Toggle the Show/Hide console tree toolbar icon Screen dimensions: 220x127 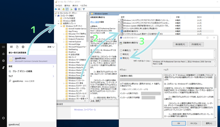67,9
